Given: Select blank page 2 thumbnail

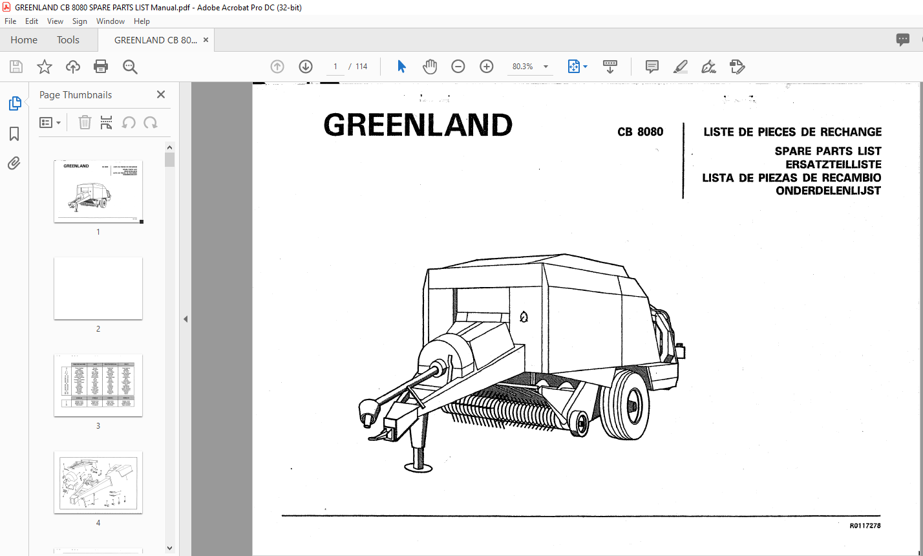Looking at the screenshot, I should pos(98,288).
